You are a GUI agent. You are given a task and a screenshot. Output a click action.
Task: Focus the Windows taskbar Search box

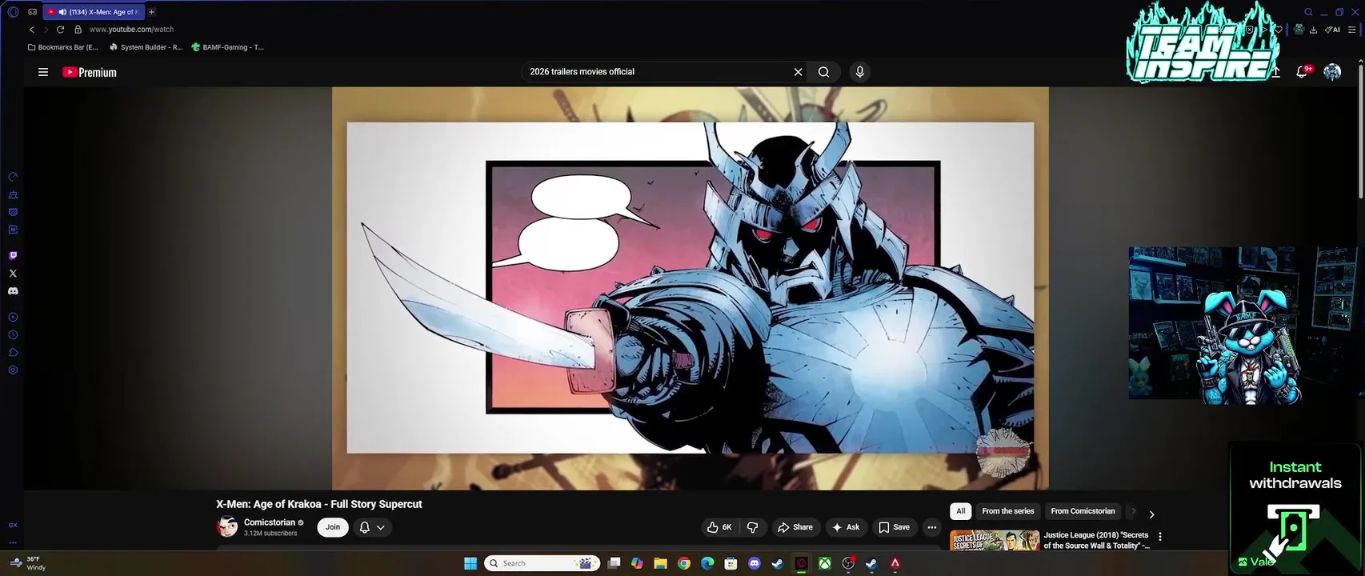click(x=543, y=563)
